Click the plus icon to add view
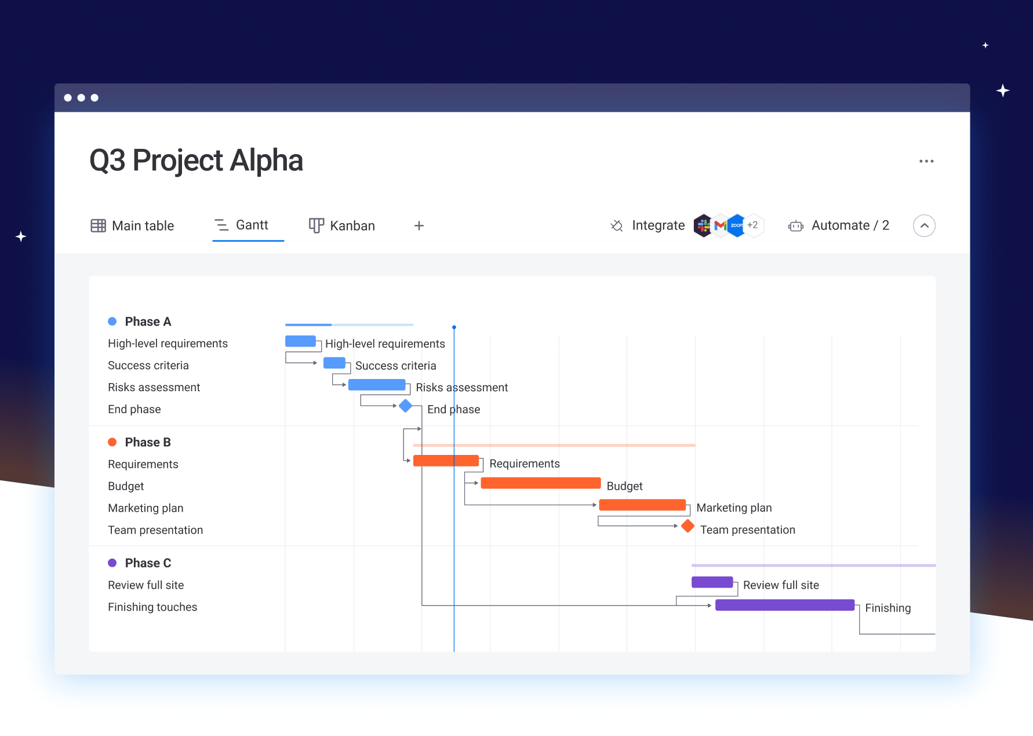 coord(419,225)
